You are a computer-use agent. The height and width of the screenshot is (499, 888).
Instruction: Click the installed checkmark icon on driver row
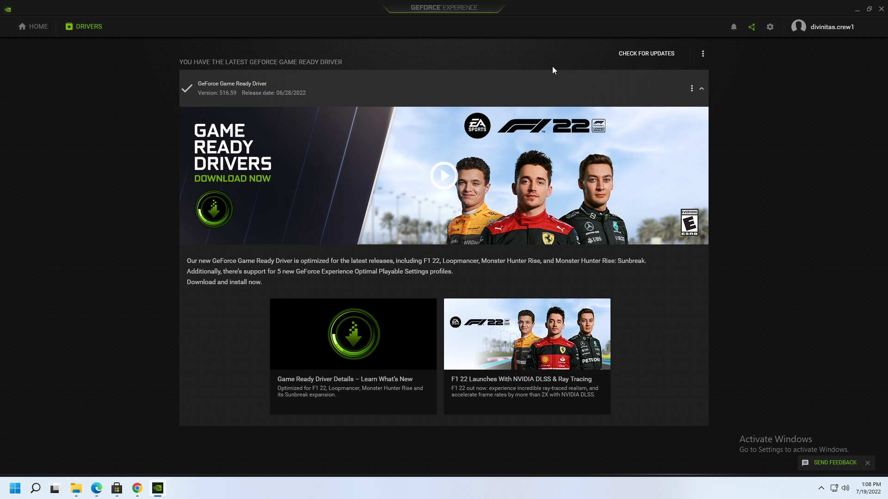tap(187, 88)
